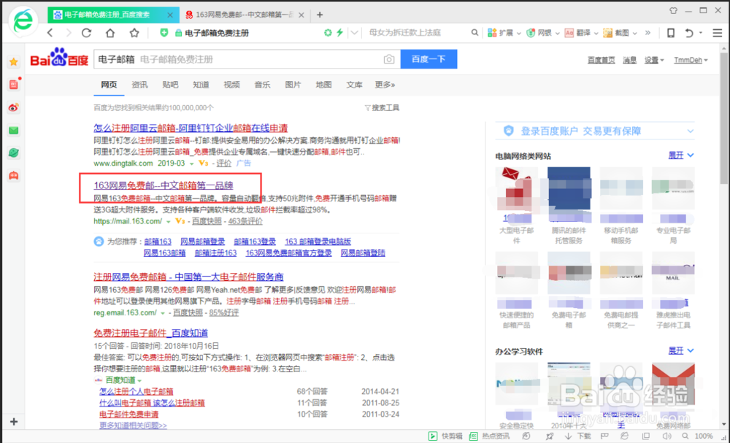Click the browser back arrow

click(x=50, y=33)
